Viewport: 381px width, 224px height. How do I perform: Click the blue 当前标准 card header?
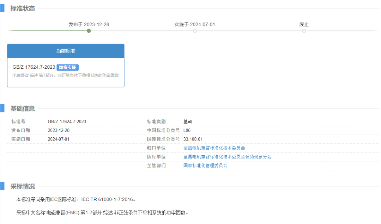[66, 51]
